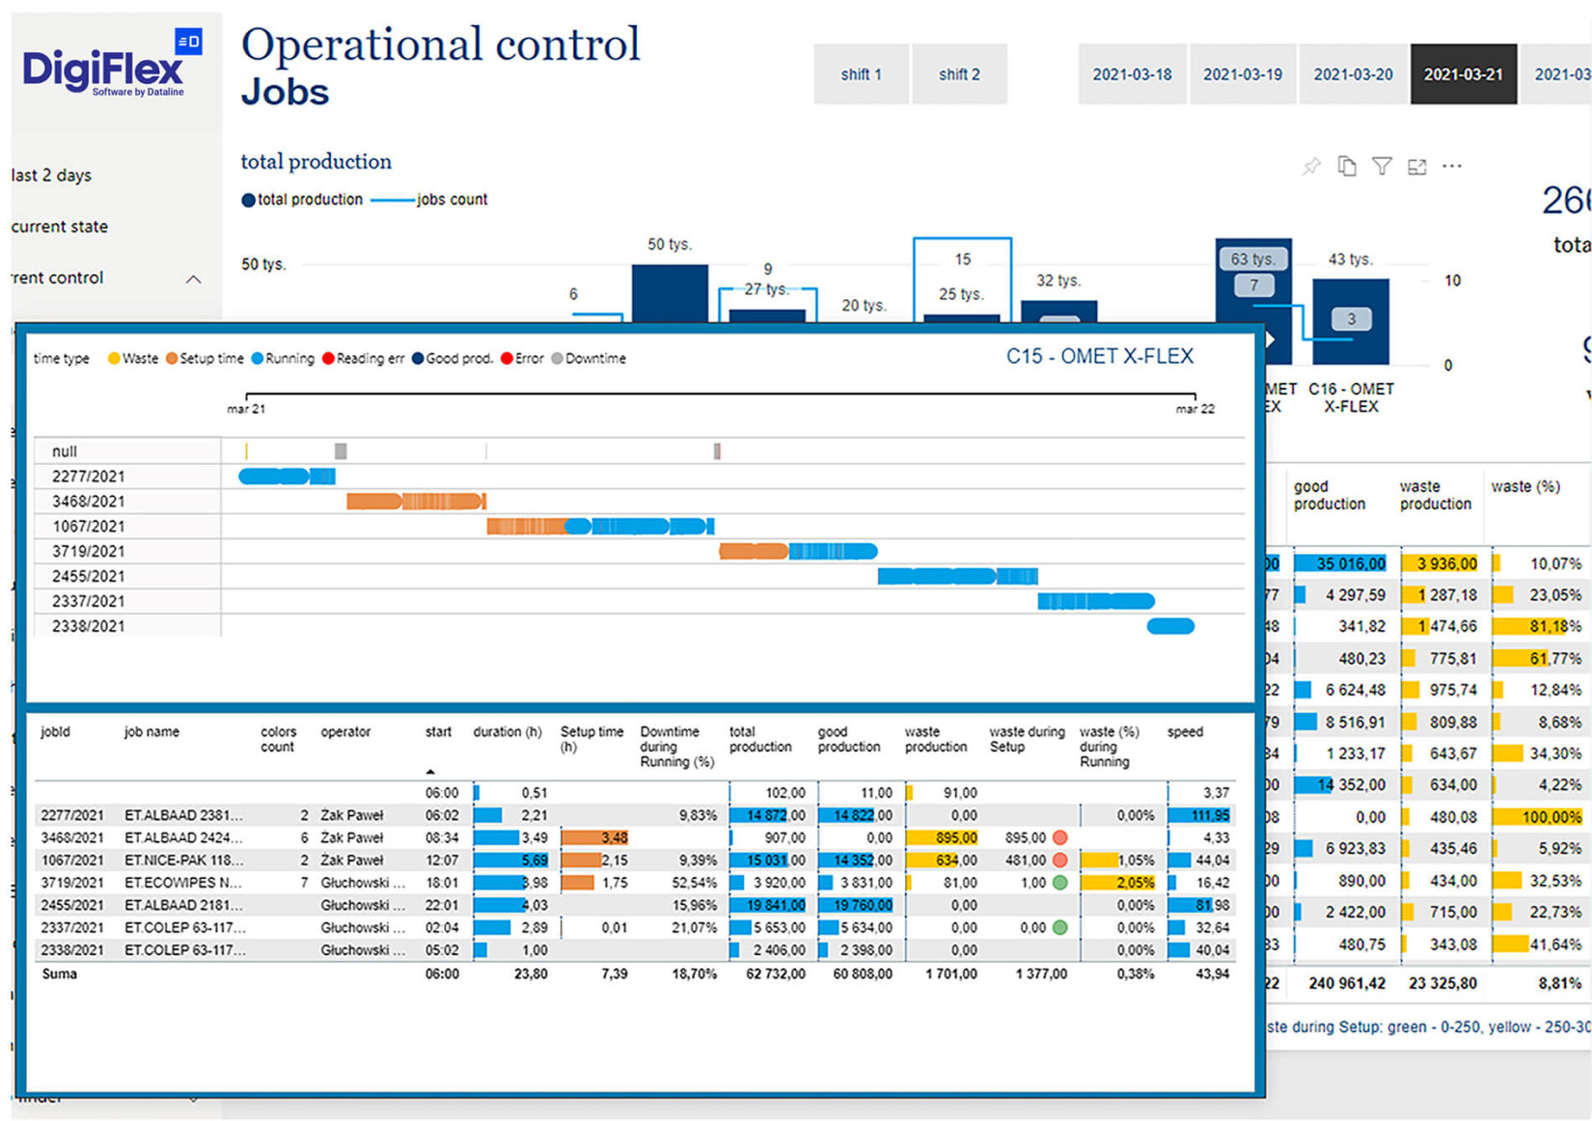Click the 2338/2021 running bar in timeline
Viewport: 1592px width, 1121px height.
point(1170,626)
